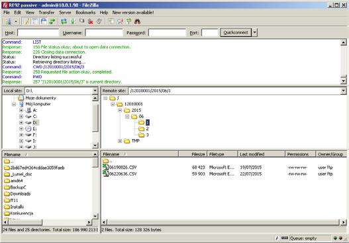Select remote folder 2 in tree

[147, 128]
